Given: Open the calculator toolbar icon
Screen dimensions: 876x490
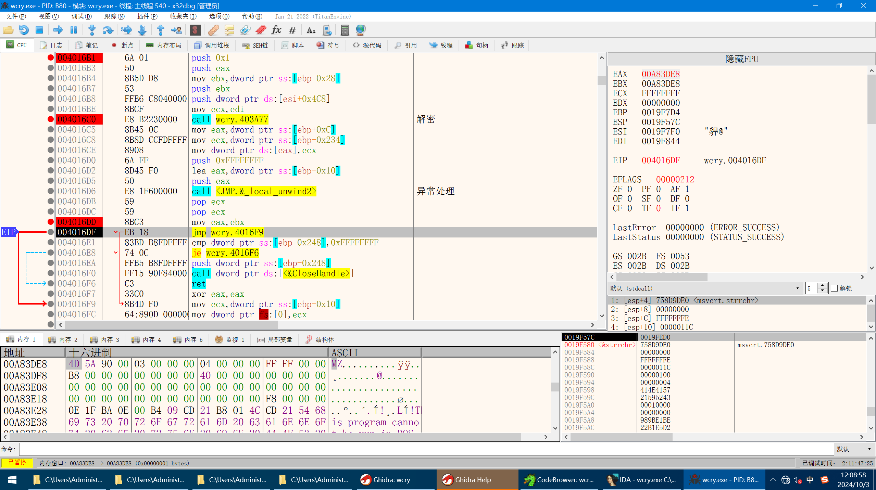Looking at the screenshot, I should tap(344, 30).
